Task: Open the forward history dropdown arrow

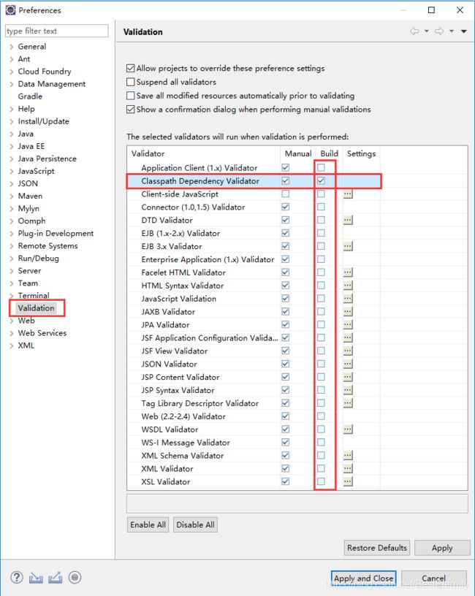Action: click(x=452, y=31)
